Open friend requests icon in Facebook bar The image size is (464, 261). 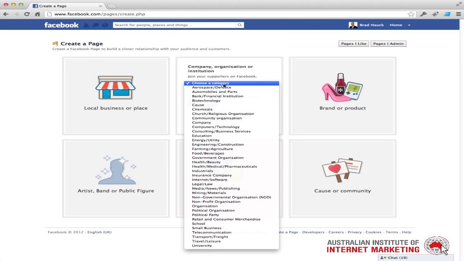pyautogui.click(x=86, y=25)
